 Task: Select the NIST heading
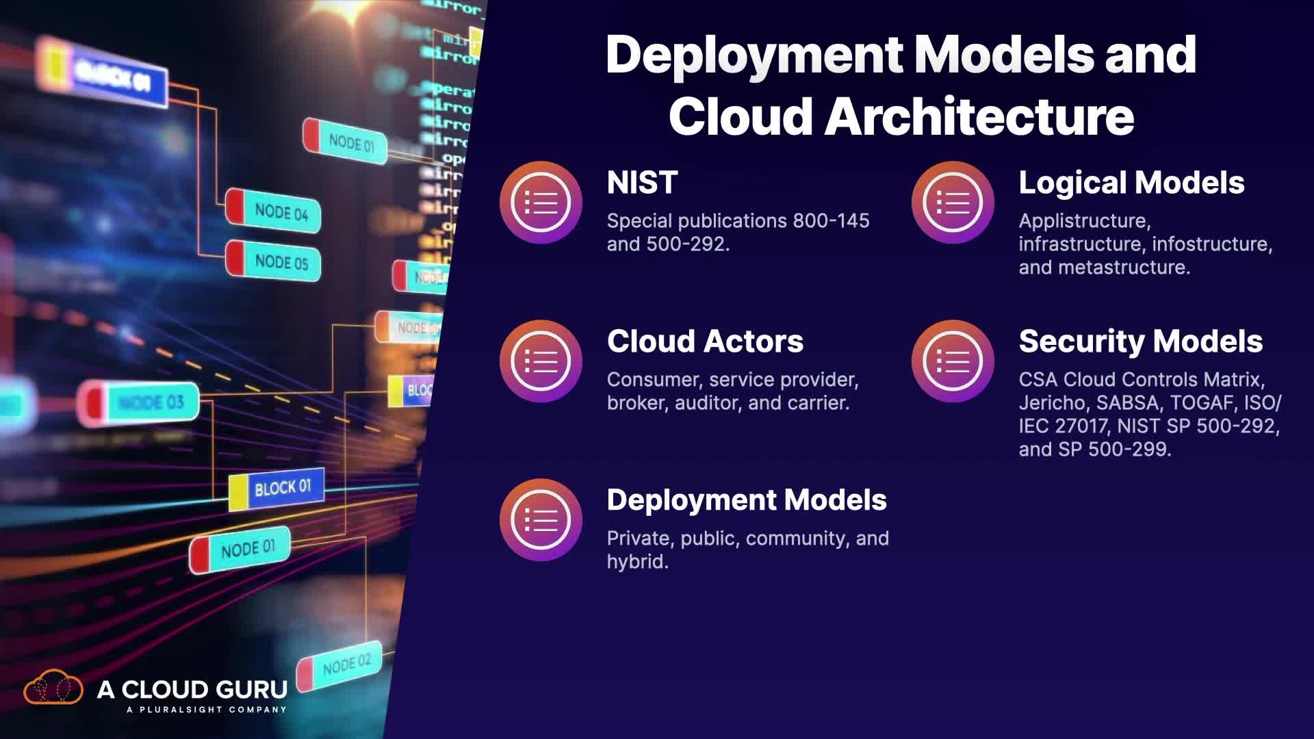(x=642, y=183)
